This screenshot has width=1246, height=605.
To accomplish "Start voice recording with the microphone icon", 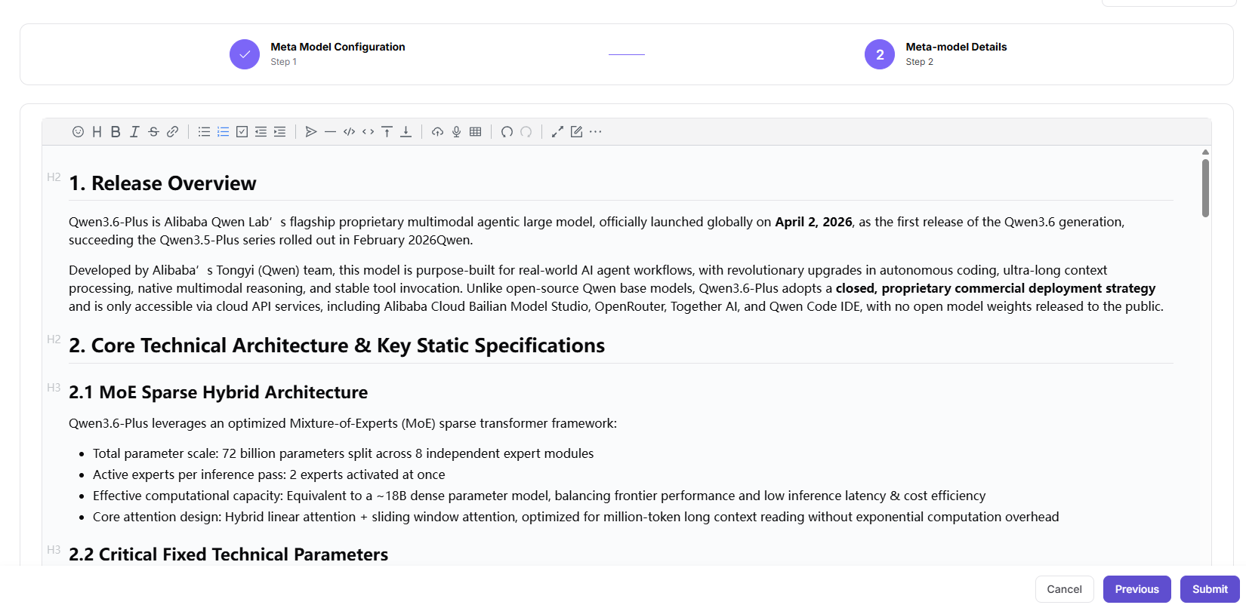I will coord(456,132).
